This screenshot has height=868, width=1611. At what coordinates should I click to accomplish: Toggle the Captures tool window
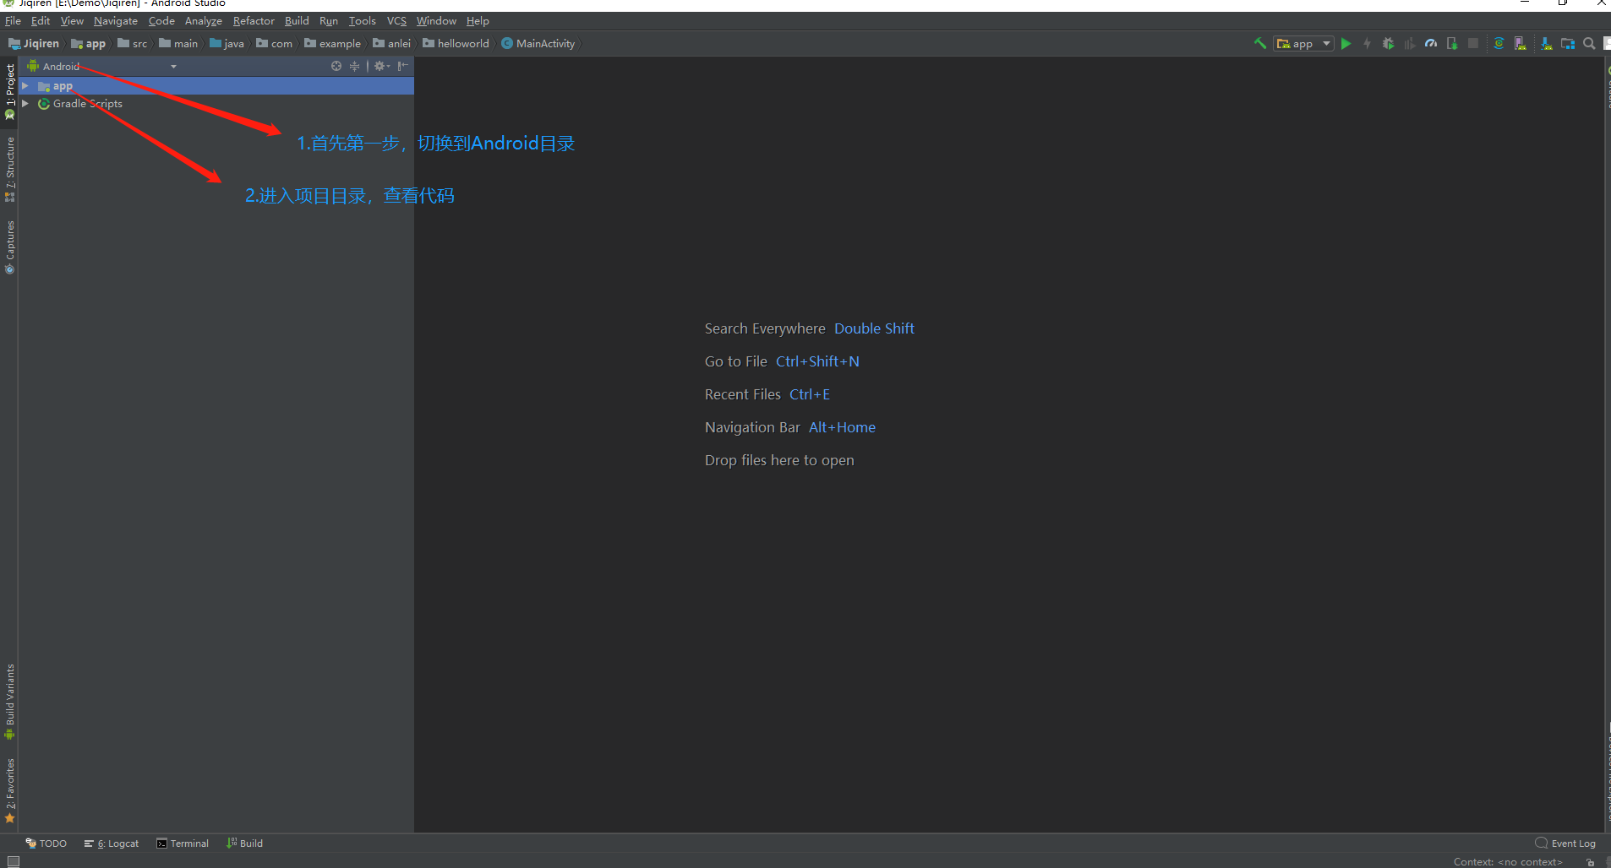[x=10, y=247]
